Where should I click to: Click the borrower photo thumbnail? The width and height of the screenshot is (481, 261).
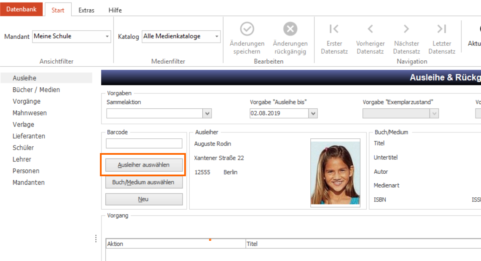[x=335, y=173]
